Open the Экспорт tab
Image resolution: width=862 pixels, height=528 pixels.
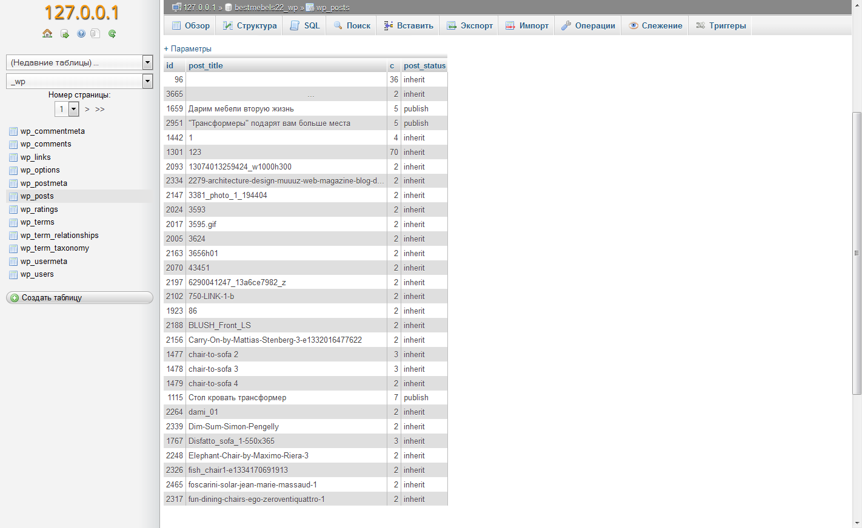(470, 25)
